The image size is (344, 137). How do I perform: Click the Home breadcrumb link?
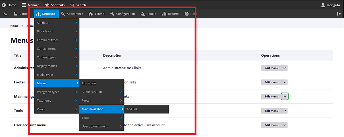pyautogui.click(x=14, y=26)
